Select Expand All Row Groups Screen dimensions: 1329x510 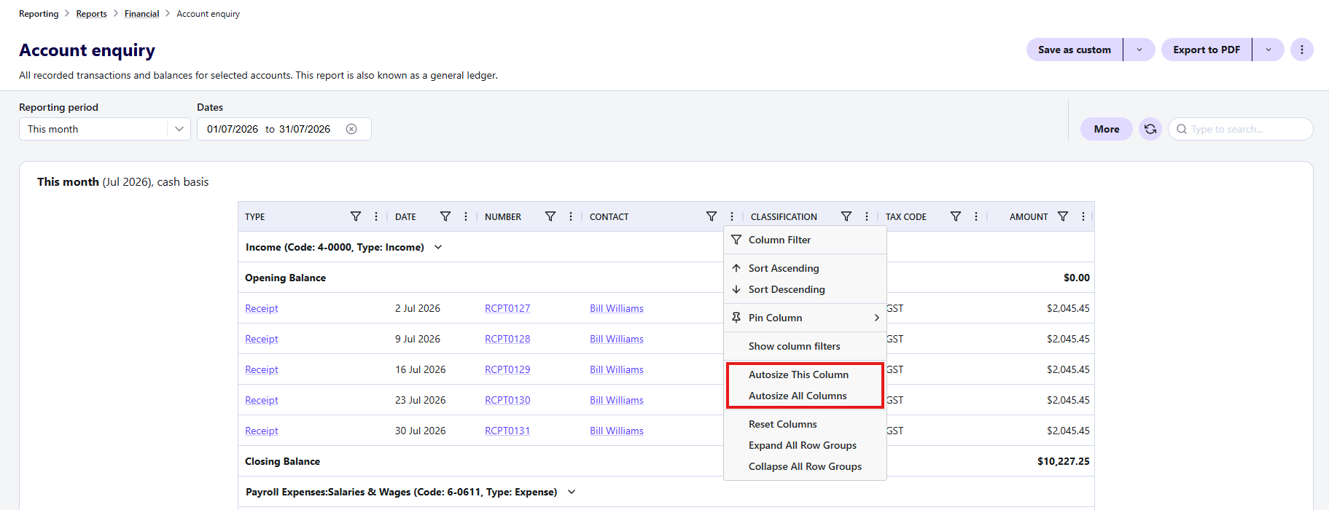coord(805,445)
